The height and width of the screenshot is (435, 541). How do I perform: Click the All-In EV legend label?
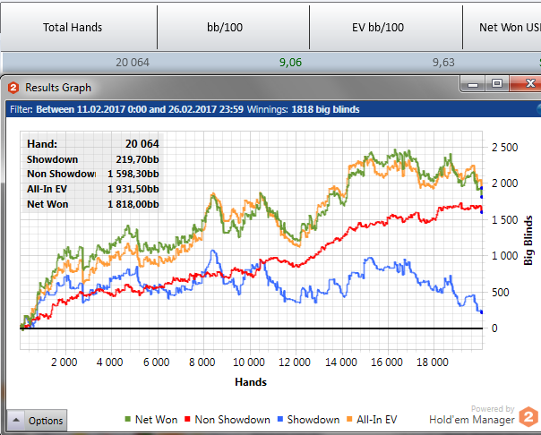(377, 420)
